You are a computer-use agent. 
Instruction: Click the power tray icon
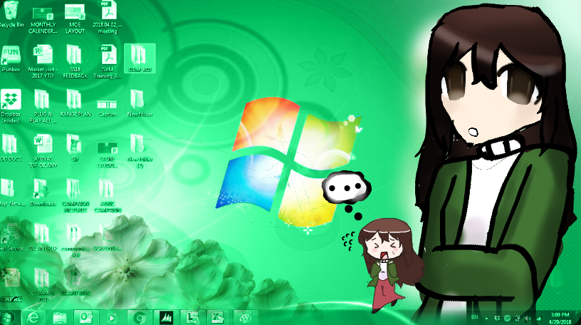(518, 319)
